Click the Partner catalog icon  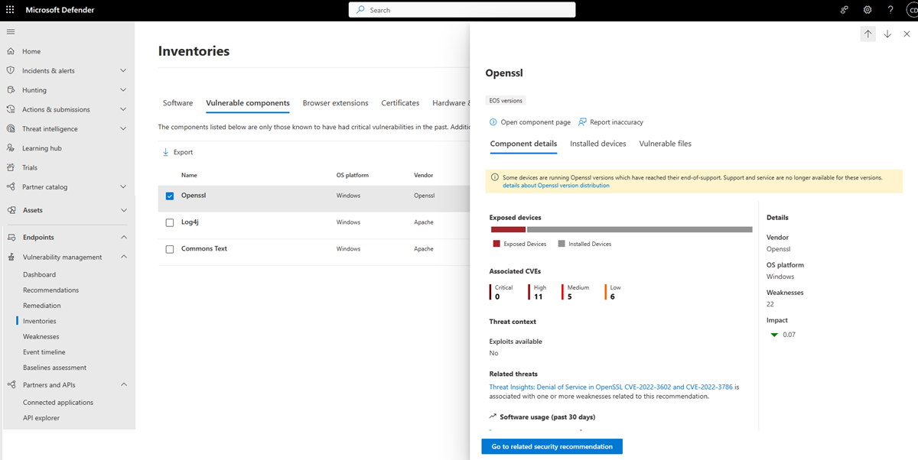[11, 186]
